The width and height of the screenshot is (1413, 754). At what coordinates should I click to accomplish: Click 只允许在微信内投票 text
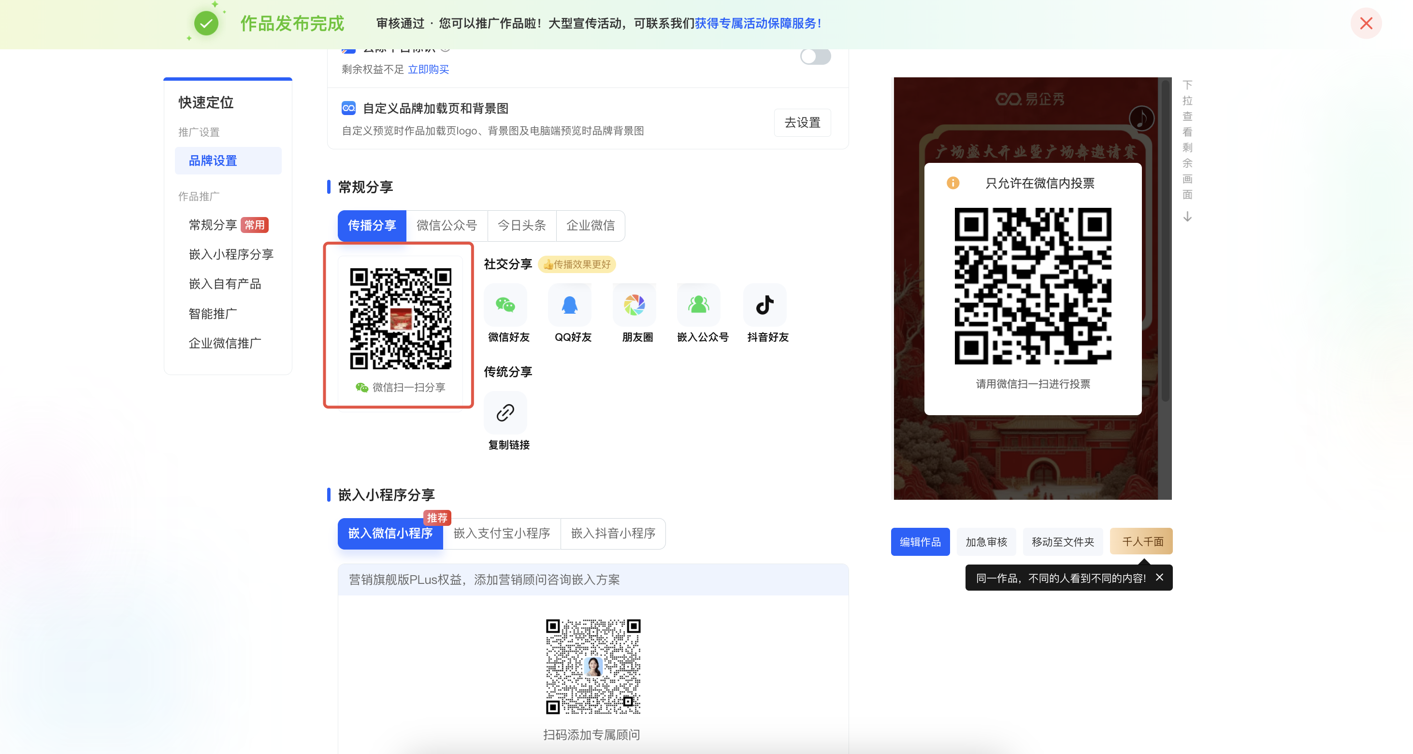click(1039, 183)
